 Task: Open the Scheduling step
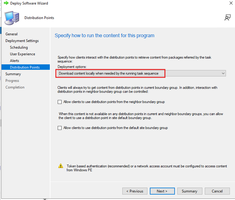(19, 47)
